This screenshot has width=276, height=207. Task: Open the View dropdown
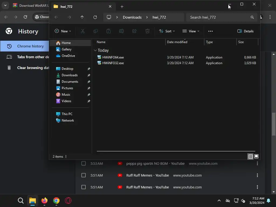191,31
